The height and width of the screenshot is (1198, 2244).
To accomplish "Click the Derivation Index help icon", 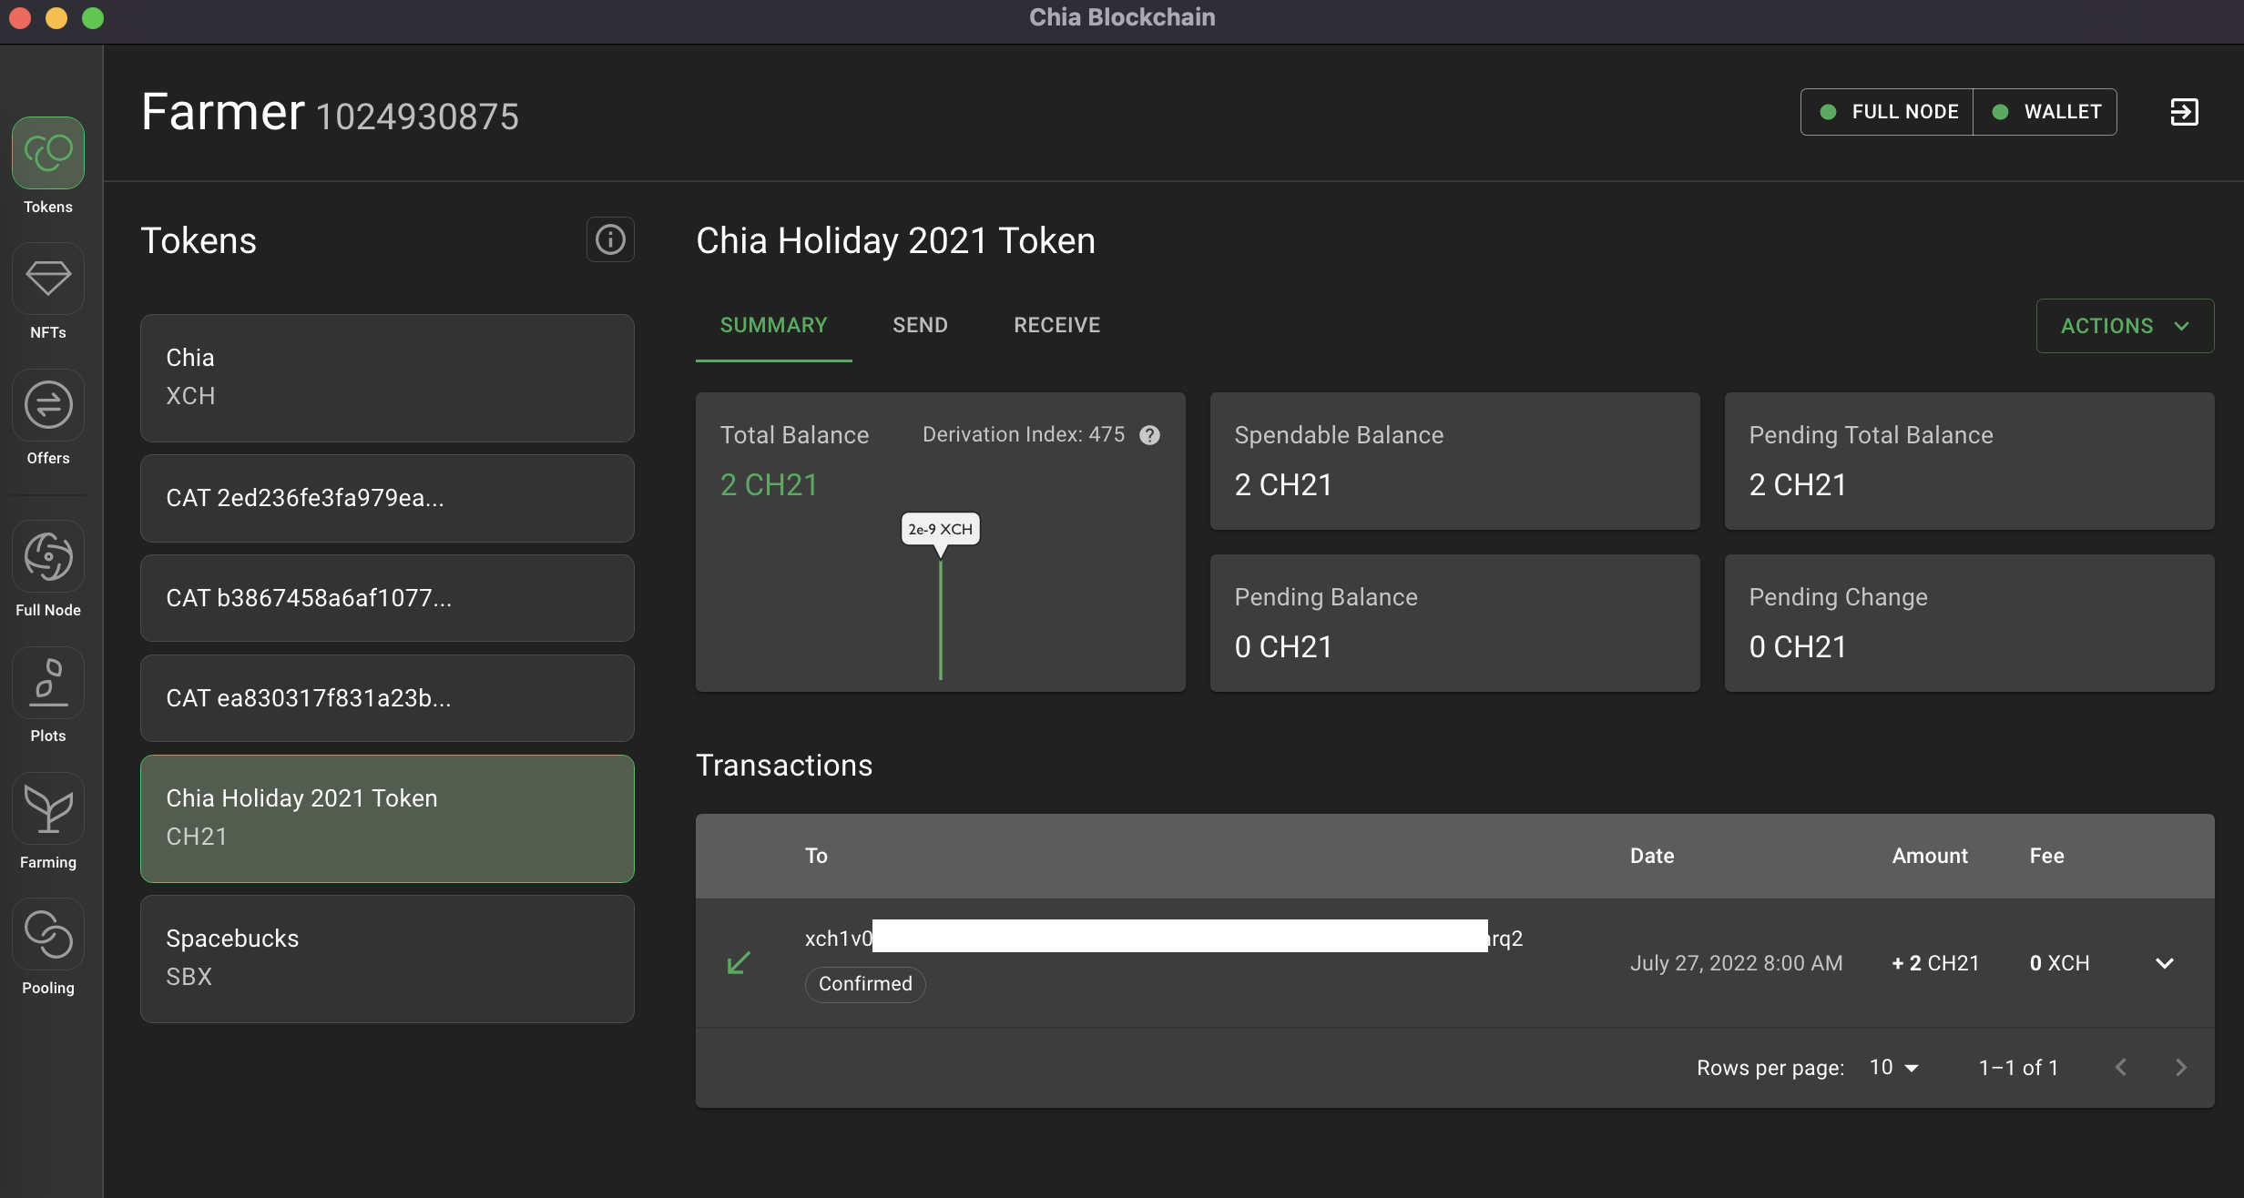I will click(1150, 435).
